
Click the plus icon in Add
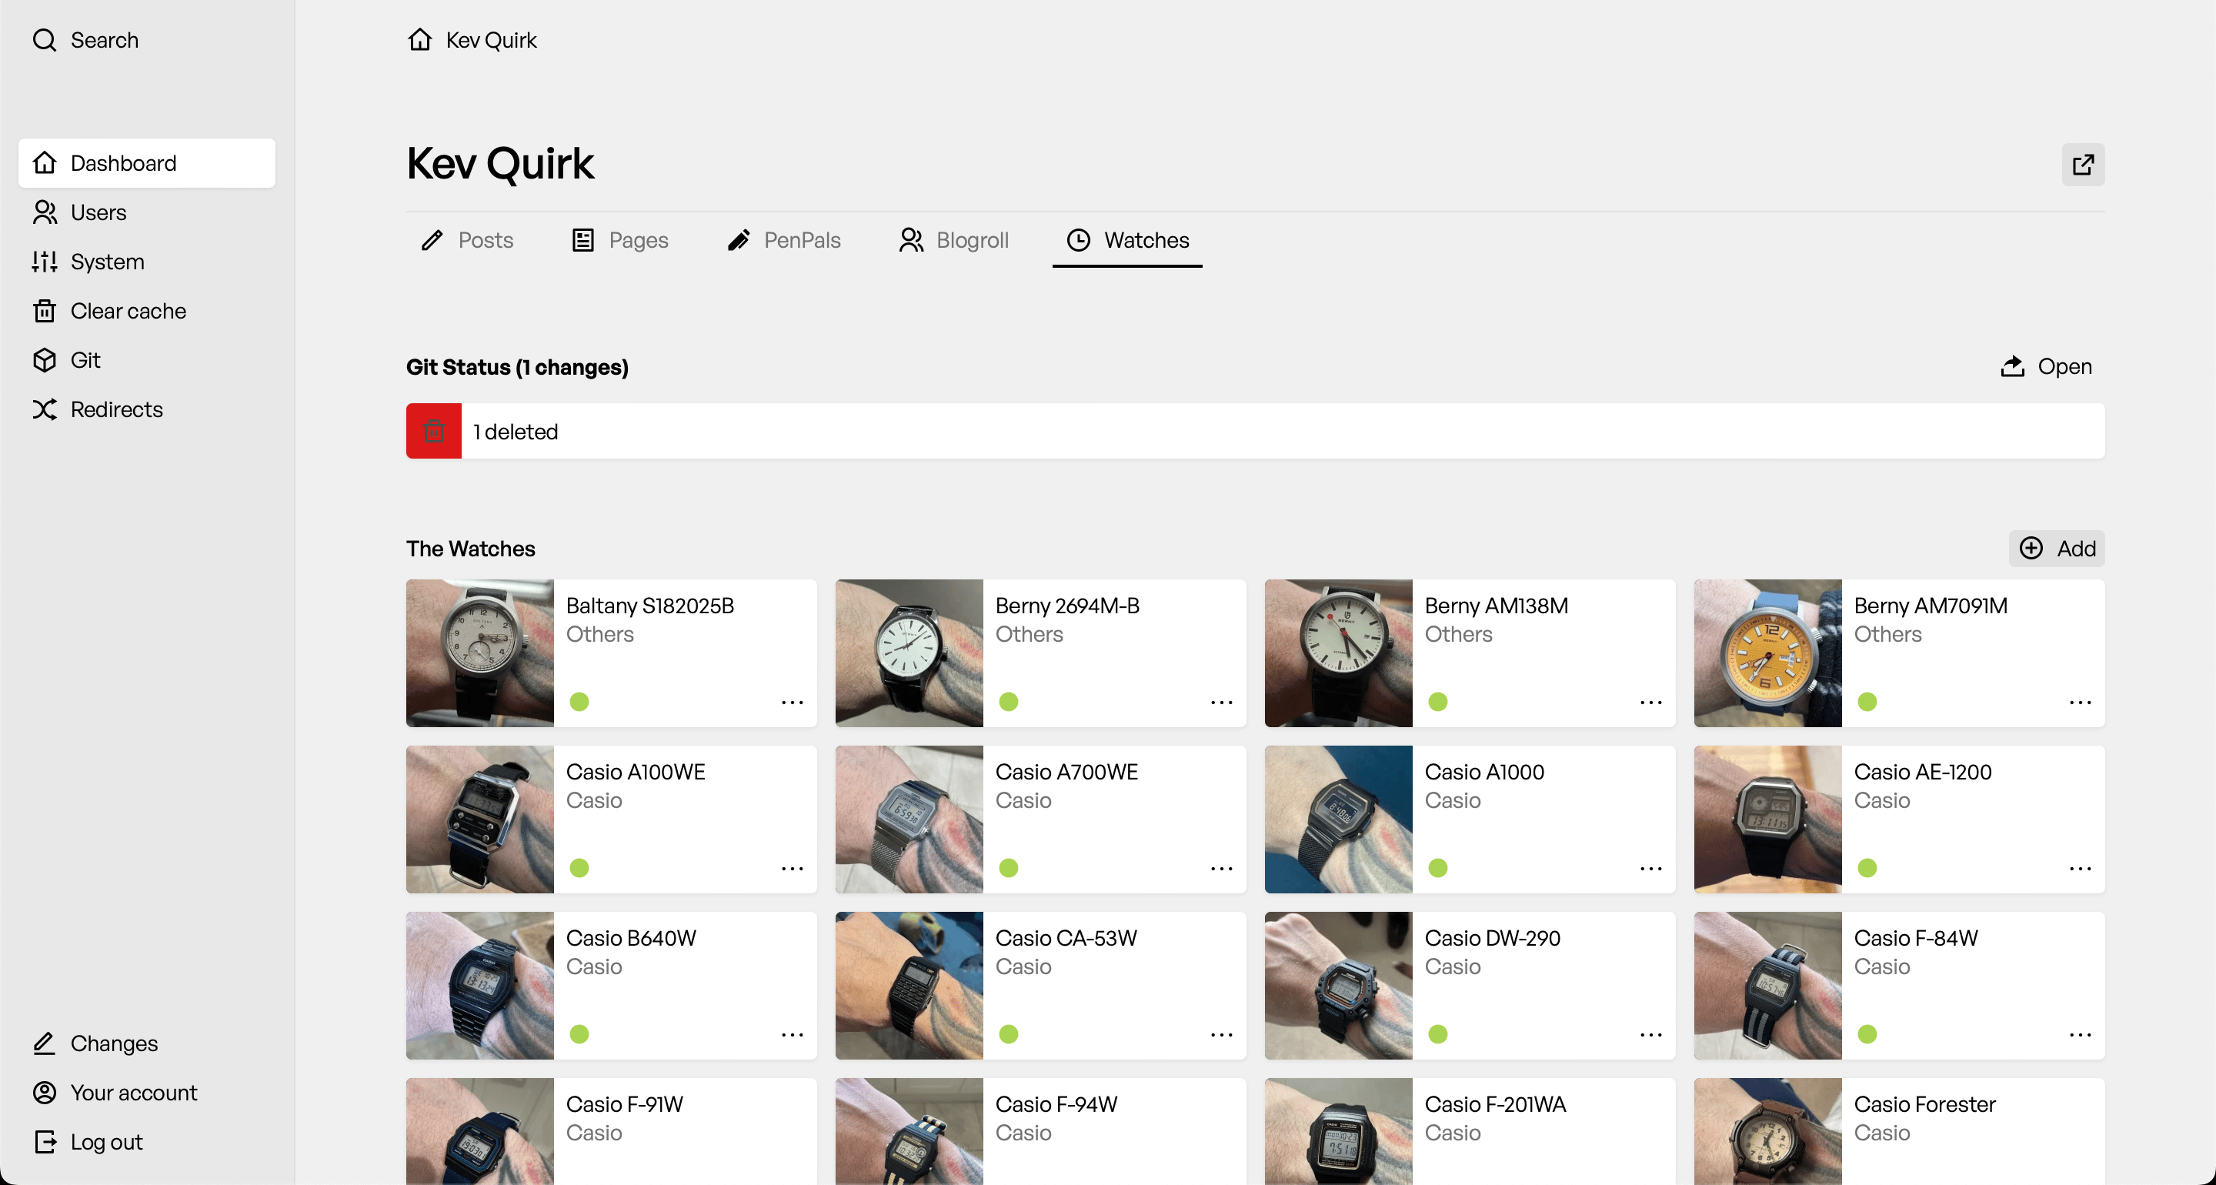(2031, 549)
